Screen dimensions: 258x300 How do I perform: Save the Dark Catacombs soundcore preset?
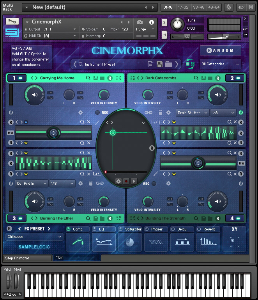[203, 78]
